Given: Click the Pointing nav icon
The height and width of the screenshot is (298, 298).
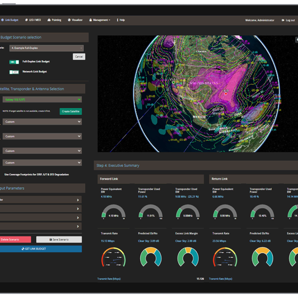Looking at the screenshot, I should coord(49,20).
